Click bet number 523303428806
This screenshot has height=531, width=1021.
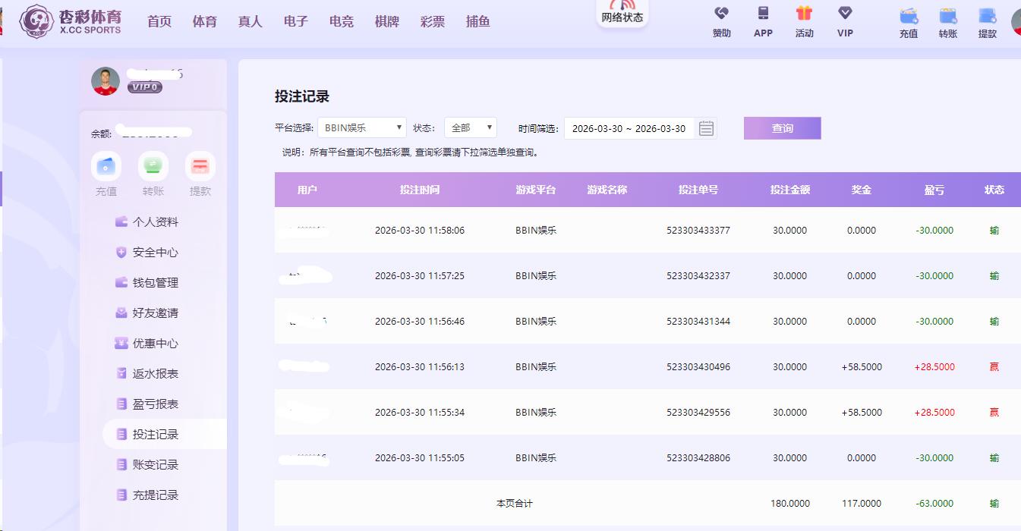(x=698, y=457)
